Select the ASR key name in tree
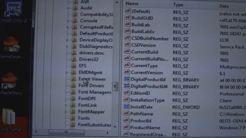Viewport: 246px width, 138px height. [x=85, y=2]
